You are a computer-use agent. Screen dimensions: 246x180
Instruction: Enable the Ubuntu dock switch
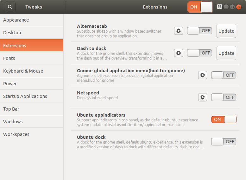tap(224, 142)
